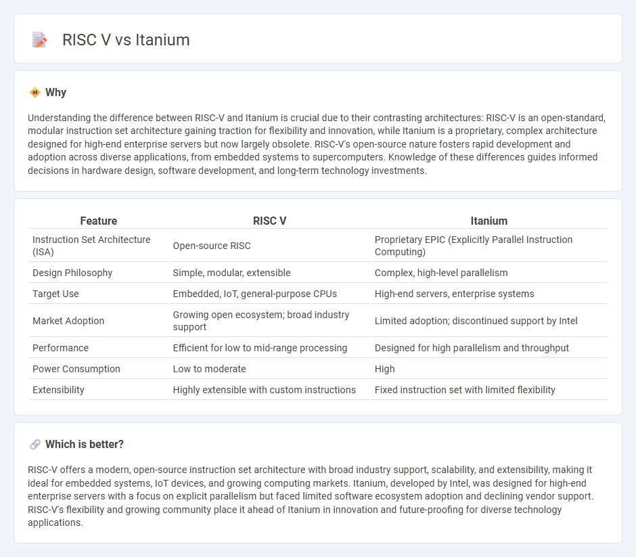The height and width of the screenshot is (557, 636).
Task: Click the 'High' power consumption cell
Action: coord(384,369)
